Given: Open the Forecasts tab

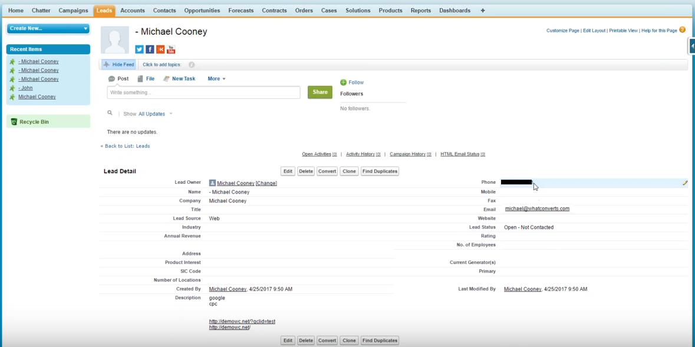Looking at the screenshot, I should click(x=241, y=11).
